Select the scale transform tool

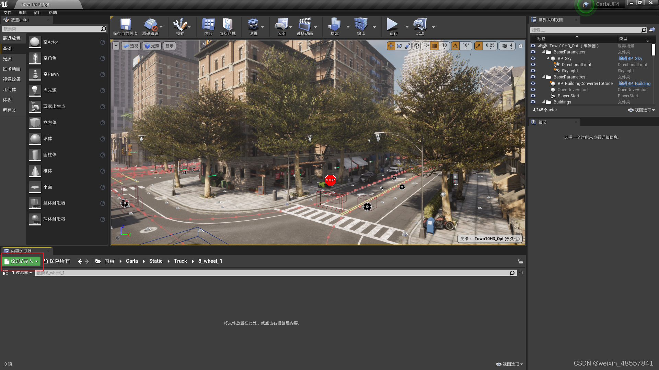(407, 46)
